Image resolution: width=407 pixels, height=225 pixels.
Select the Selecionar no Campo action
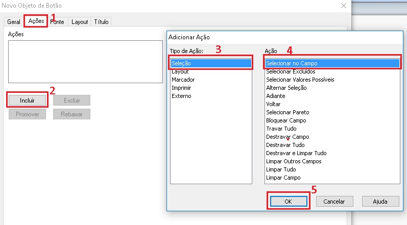(x=331, y=63)
